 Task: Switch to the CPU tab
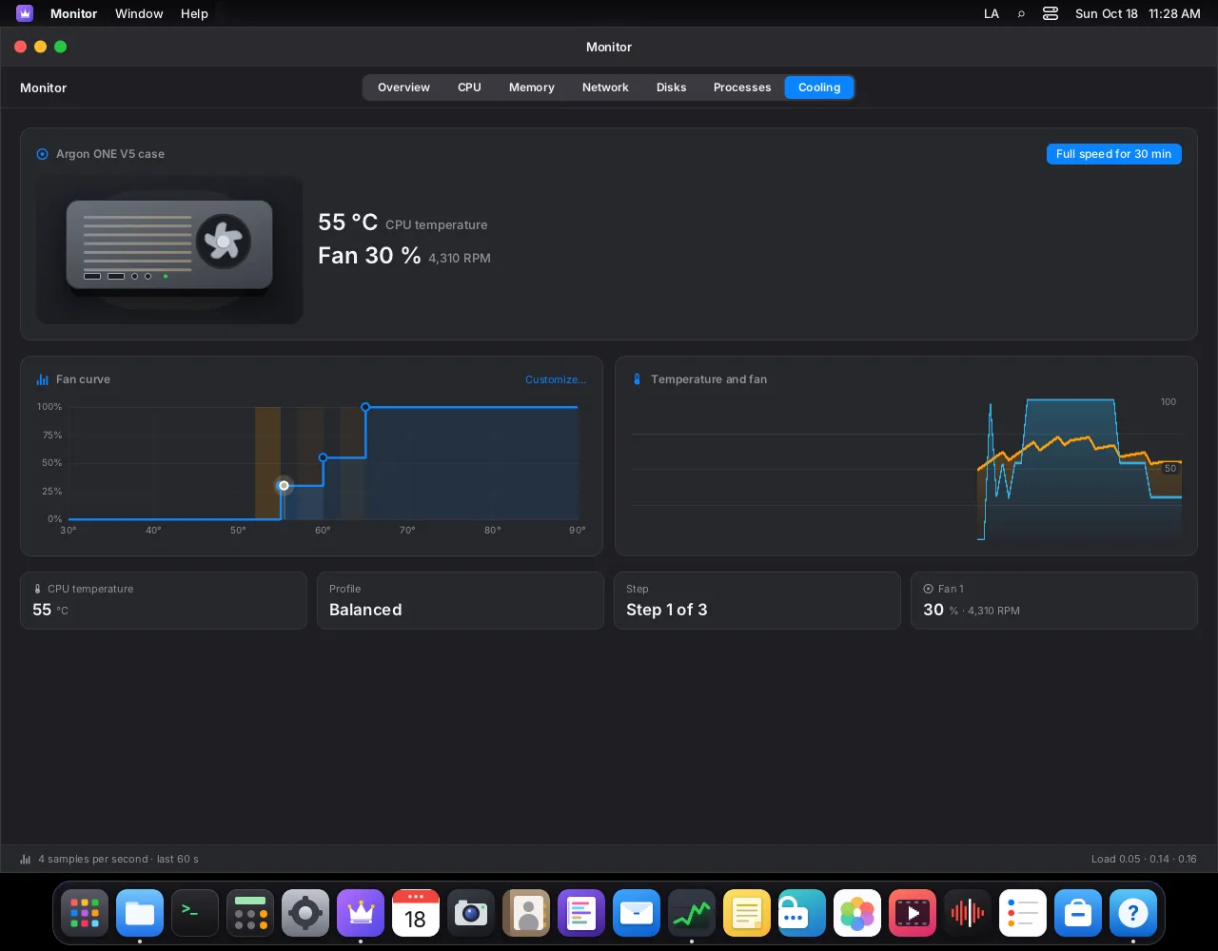point(469,87)
